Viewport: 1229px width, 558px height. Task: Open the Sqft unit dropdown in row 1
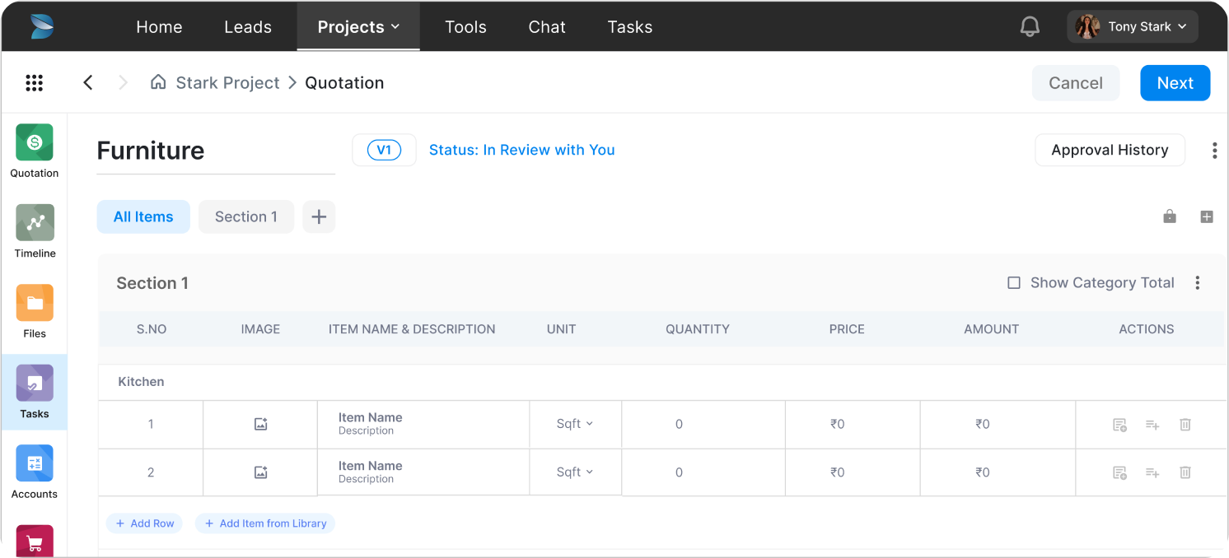tap(575, 424)
